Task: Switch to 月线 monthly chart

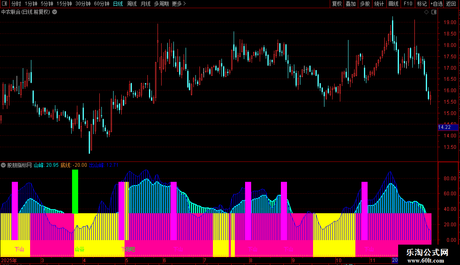Action: (145, 4)
